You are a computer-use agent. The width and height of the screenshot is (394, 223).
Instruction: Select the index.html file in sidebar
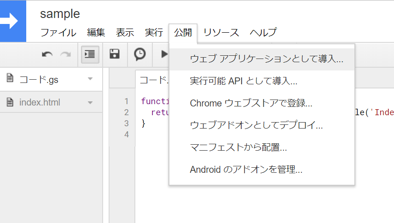[51, 102]
